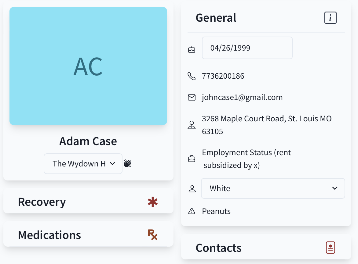Viewport: 358px width, 264px height.
Task: Click the Rx Medications icon
Action: (152, 235)
